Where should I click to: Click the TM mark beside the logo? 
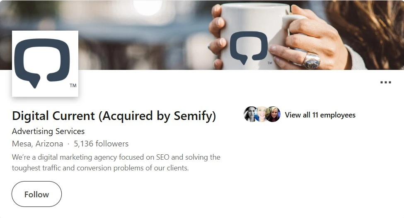click(73, 85)
